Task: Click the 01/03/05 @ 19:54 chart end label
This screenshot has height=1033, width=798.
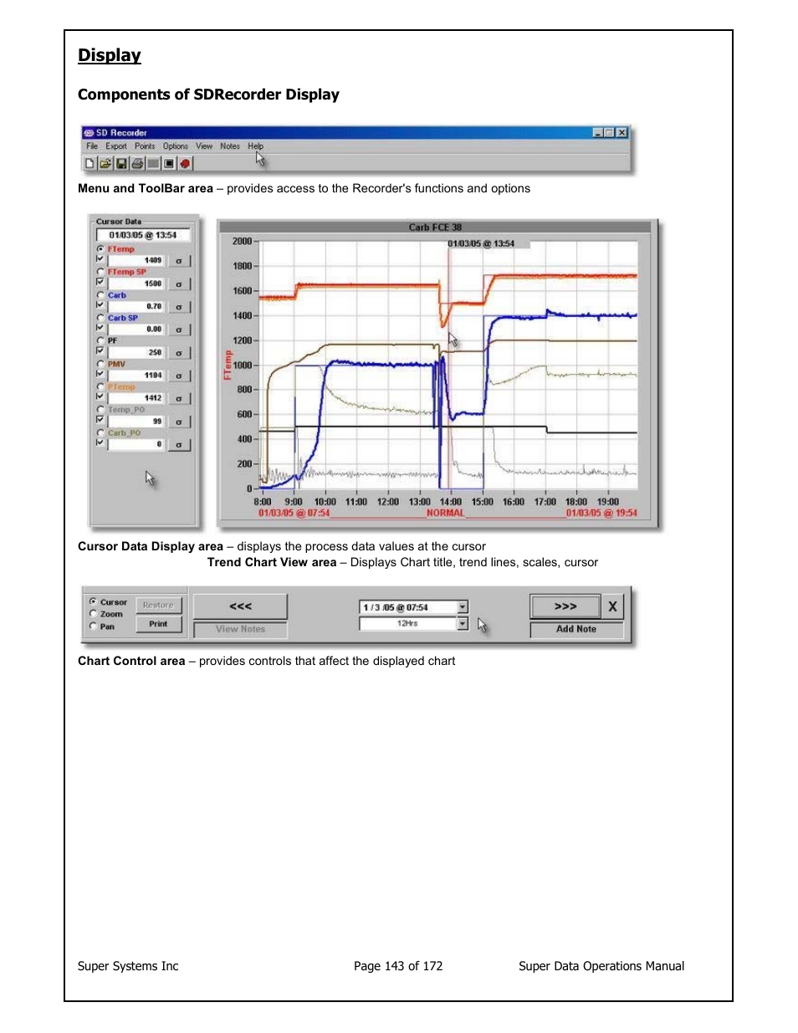Action: coord(601,514)
